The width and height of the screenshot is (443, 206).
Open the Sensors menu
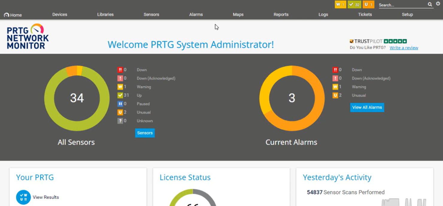151,14
